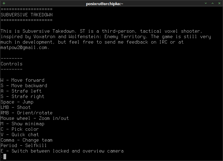Click the Controls section heading

(12, 64)
